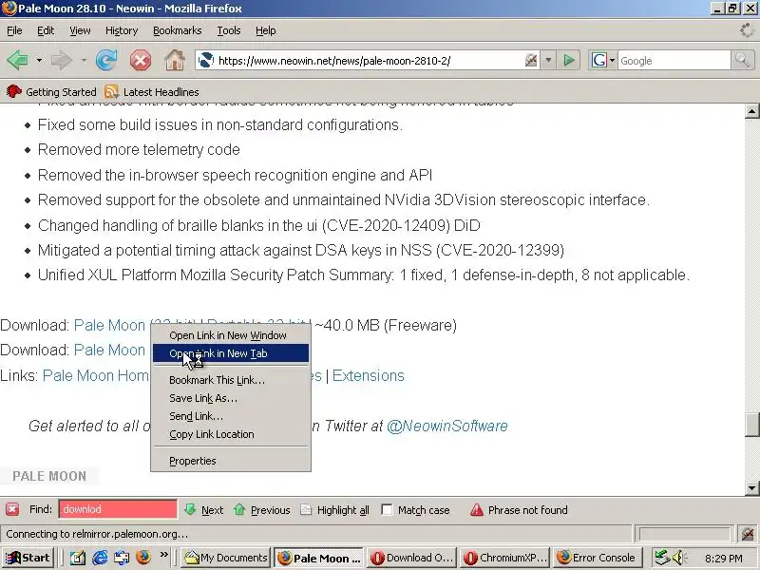Switch to the Pale Moon taskbar button
The image size is (760, 570).
tap(320, 558)
